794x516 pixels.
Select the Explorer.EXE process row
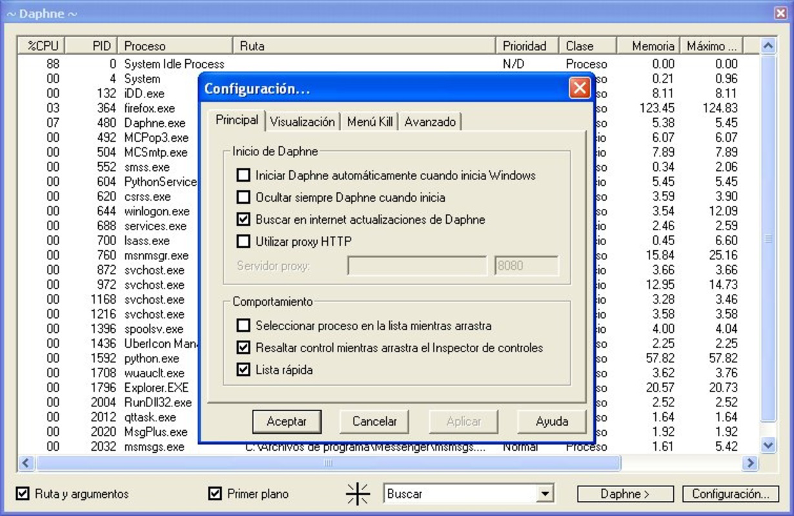click(x=157, y=388)
